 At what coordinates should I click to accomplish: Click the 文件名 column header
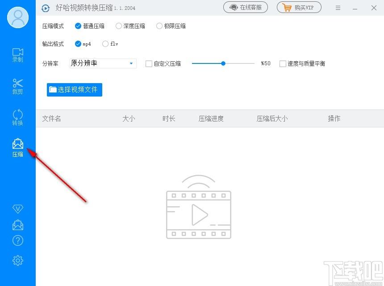click(x=51, y=118)
